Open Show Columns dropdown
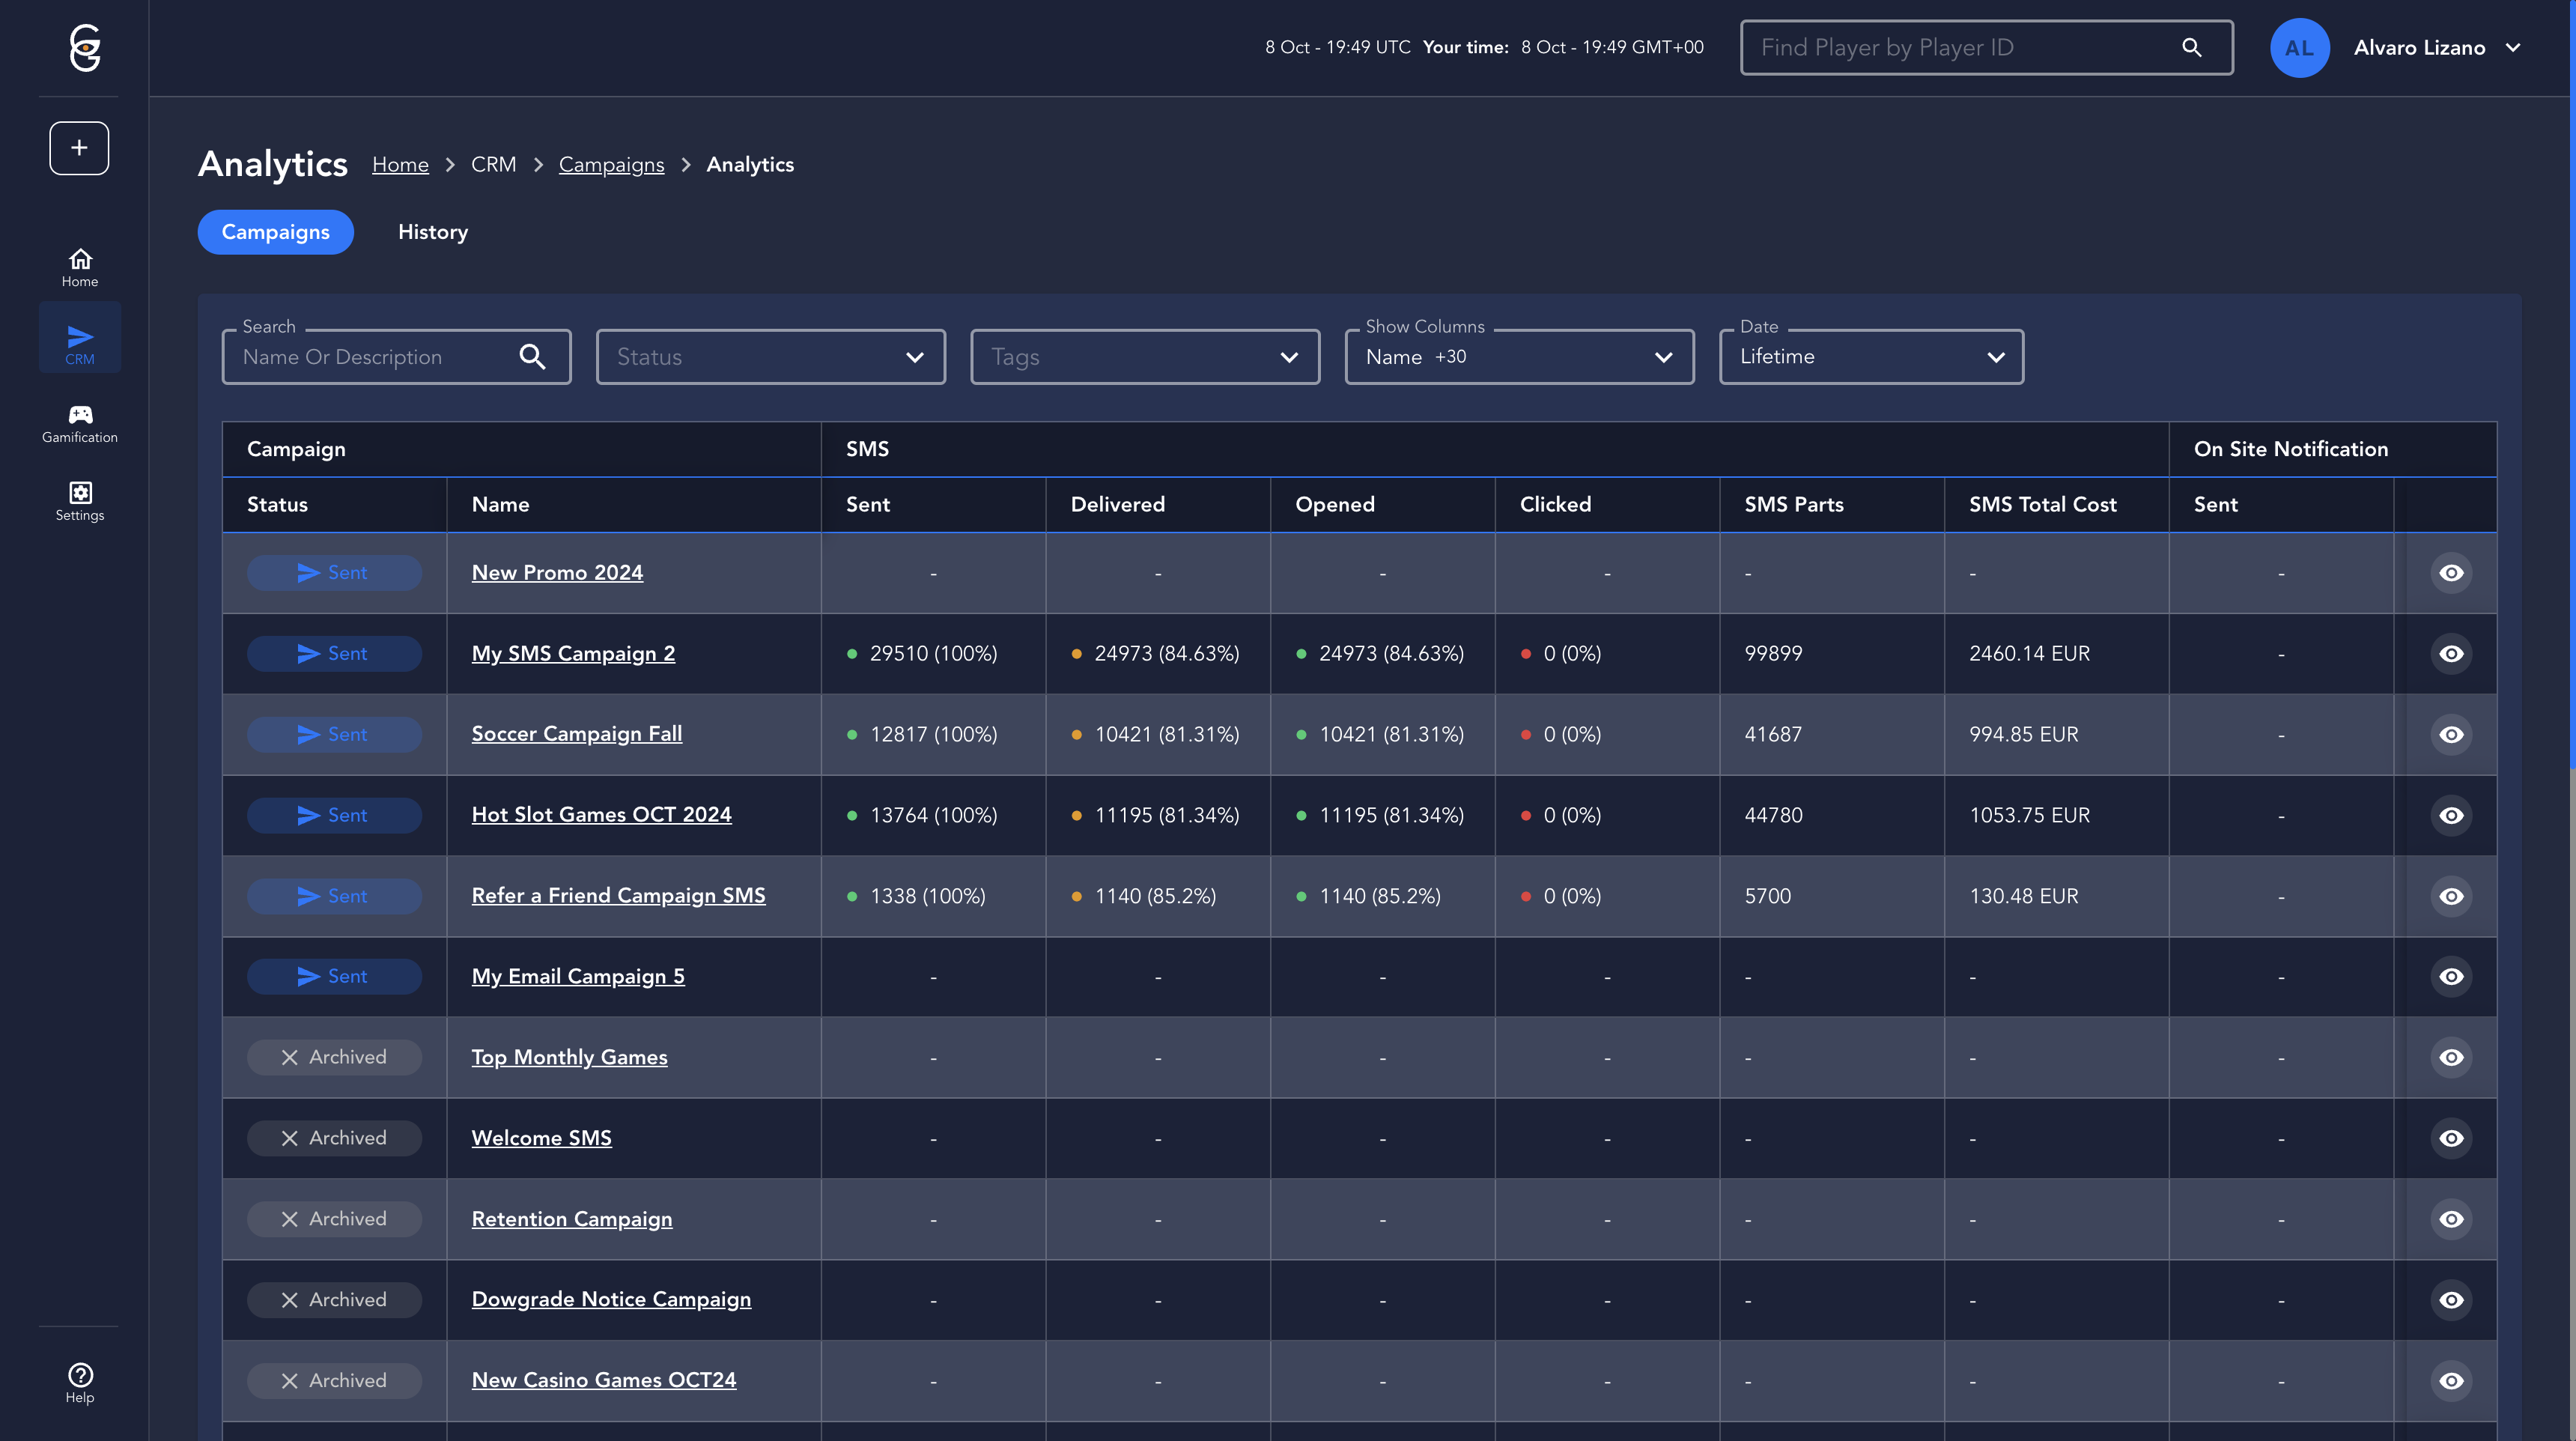 coord(1518,357)
